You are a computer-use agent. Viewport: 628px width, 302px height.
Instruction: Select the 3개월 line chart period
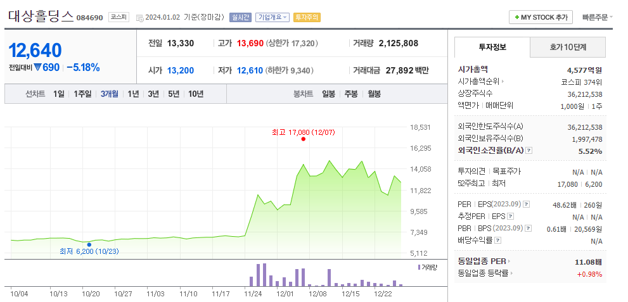pos(110,94)
